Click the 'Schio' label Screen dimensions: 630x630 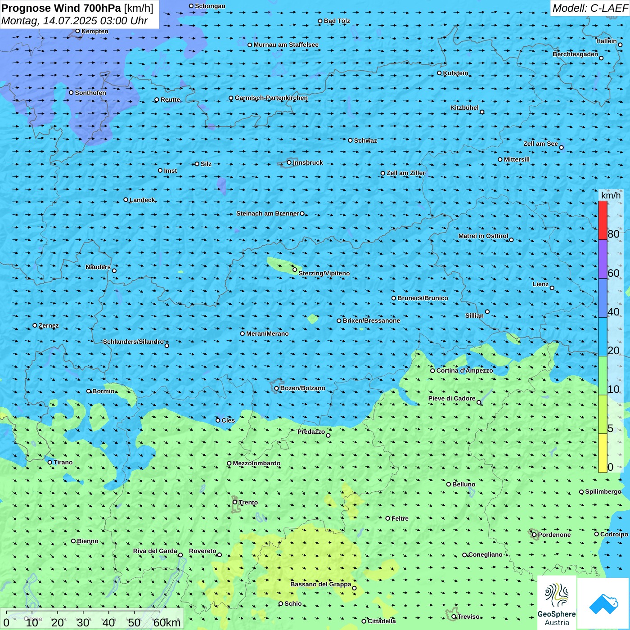point(293,603)
